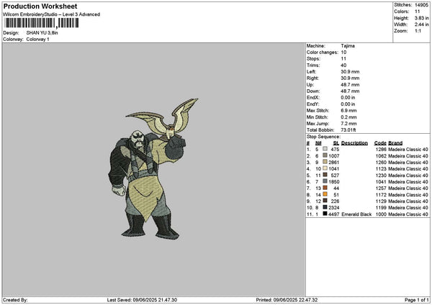Click the color swatch for code 1286

[x=325, y=149]
